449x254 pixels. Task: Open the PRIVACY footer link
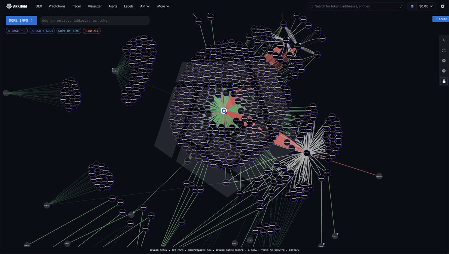[294, 250]
